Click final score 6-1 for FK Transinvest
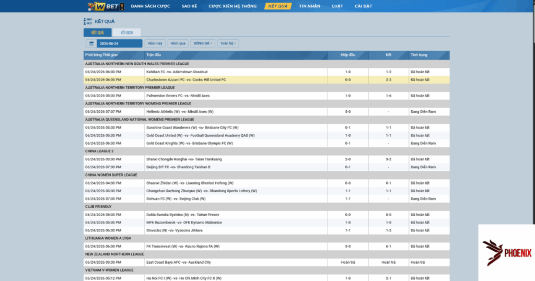The image size is (535, 281). (389, 247)
